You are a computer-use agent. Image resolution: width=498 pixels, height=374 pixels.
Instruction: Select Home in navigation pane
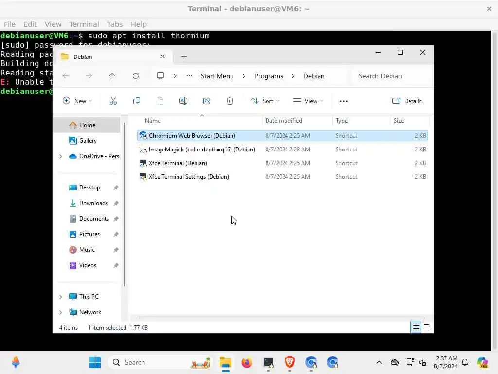87,125
